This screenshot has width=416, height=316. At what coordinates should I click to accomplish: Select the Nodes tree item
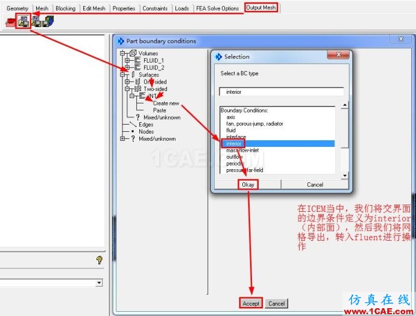[146, 131]
